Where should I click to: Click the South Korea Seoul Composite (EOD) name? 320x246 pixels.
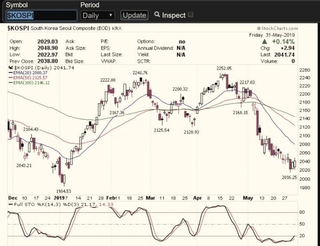(x=70, y=28)
